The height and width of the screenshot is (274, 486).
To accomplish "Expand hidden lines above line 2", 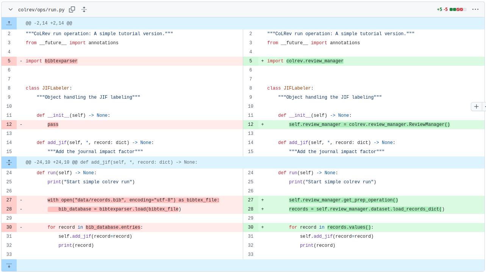I will click(x=9, y=23).
